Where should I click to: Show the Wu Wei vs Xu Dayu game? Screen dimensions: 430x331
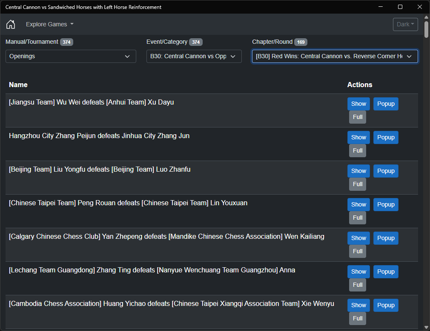point(358,104)
